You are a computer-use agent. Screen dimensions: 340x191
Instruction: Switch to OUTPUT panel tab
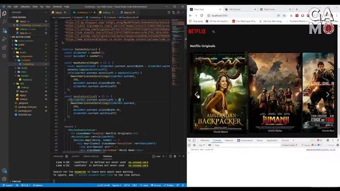coord(75,157)
